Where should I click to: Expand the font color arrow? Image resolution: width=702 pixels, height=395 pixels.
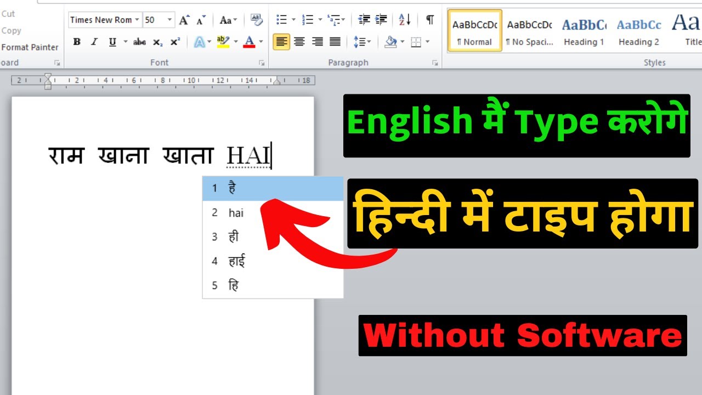tap(261, 42)
